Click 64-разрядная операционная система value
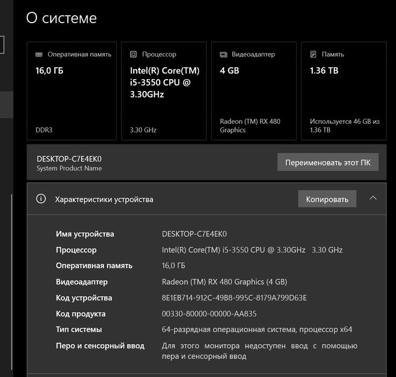396x377 pixels. coord(257,330)
